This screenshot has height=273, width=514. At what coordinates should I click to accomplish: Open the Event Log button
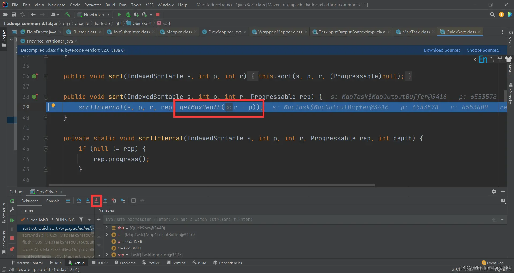click(x=493, y=263)
